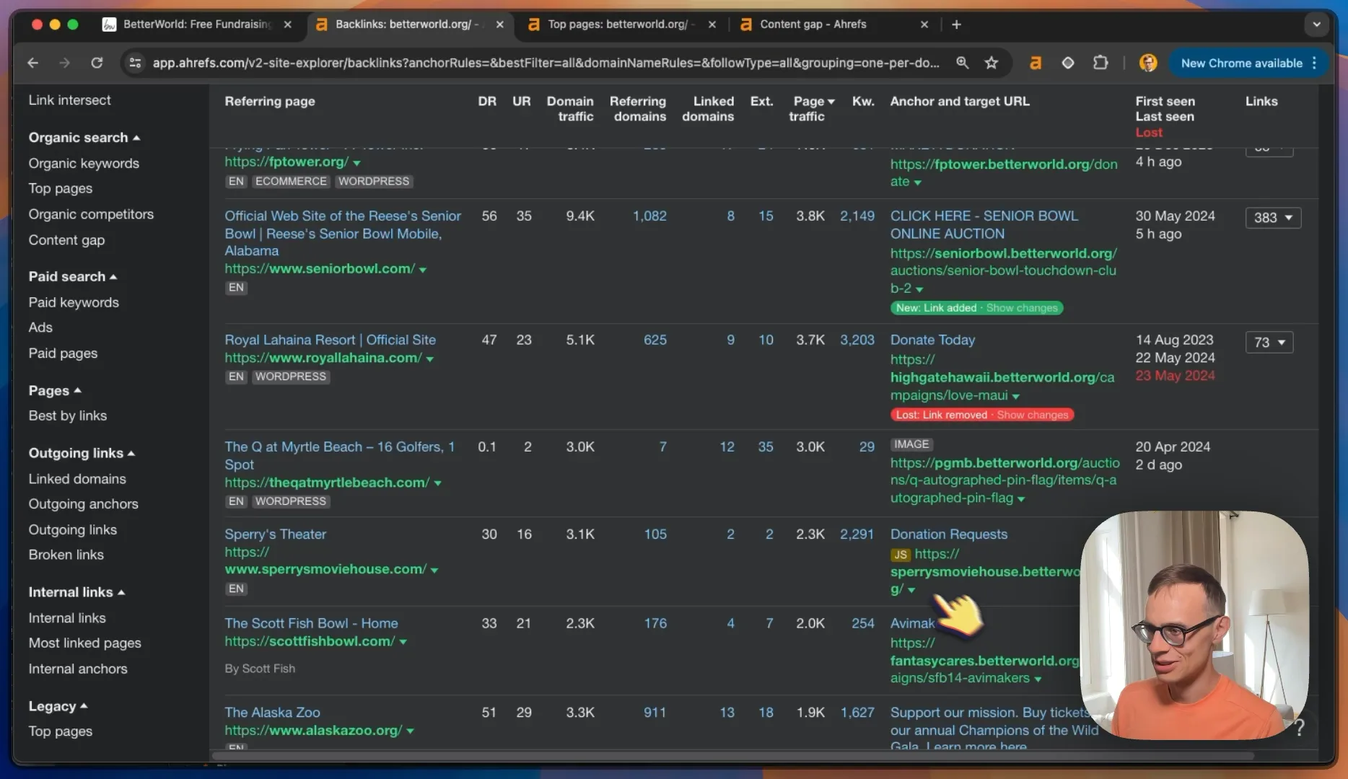Go back with the browser back arrow
This screenshot has height=779, width=1348.
pyautogui.click(x=32, y=63)
